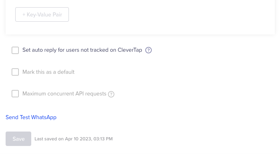Click the Save button
This screenshot has height=154, width=280.
tap(18, 139)
